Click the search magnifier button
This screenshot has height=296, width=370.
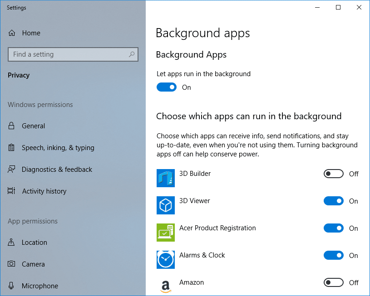coord(131,54)
